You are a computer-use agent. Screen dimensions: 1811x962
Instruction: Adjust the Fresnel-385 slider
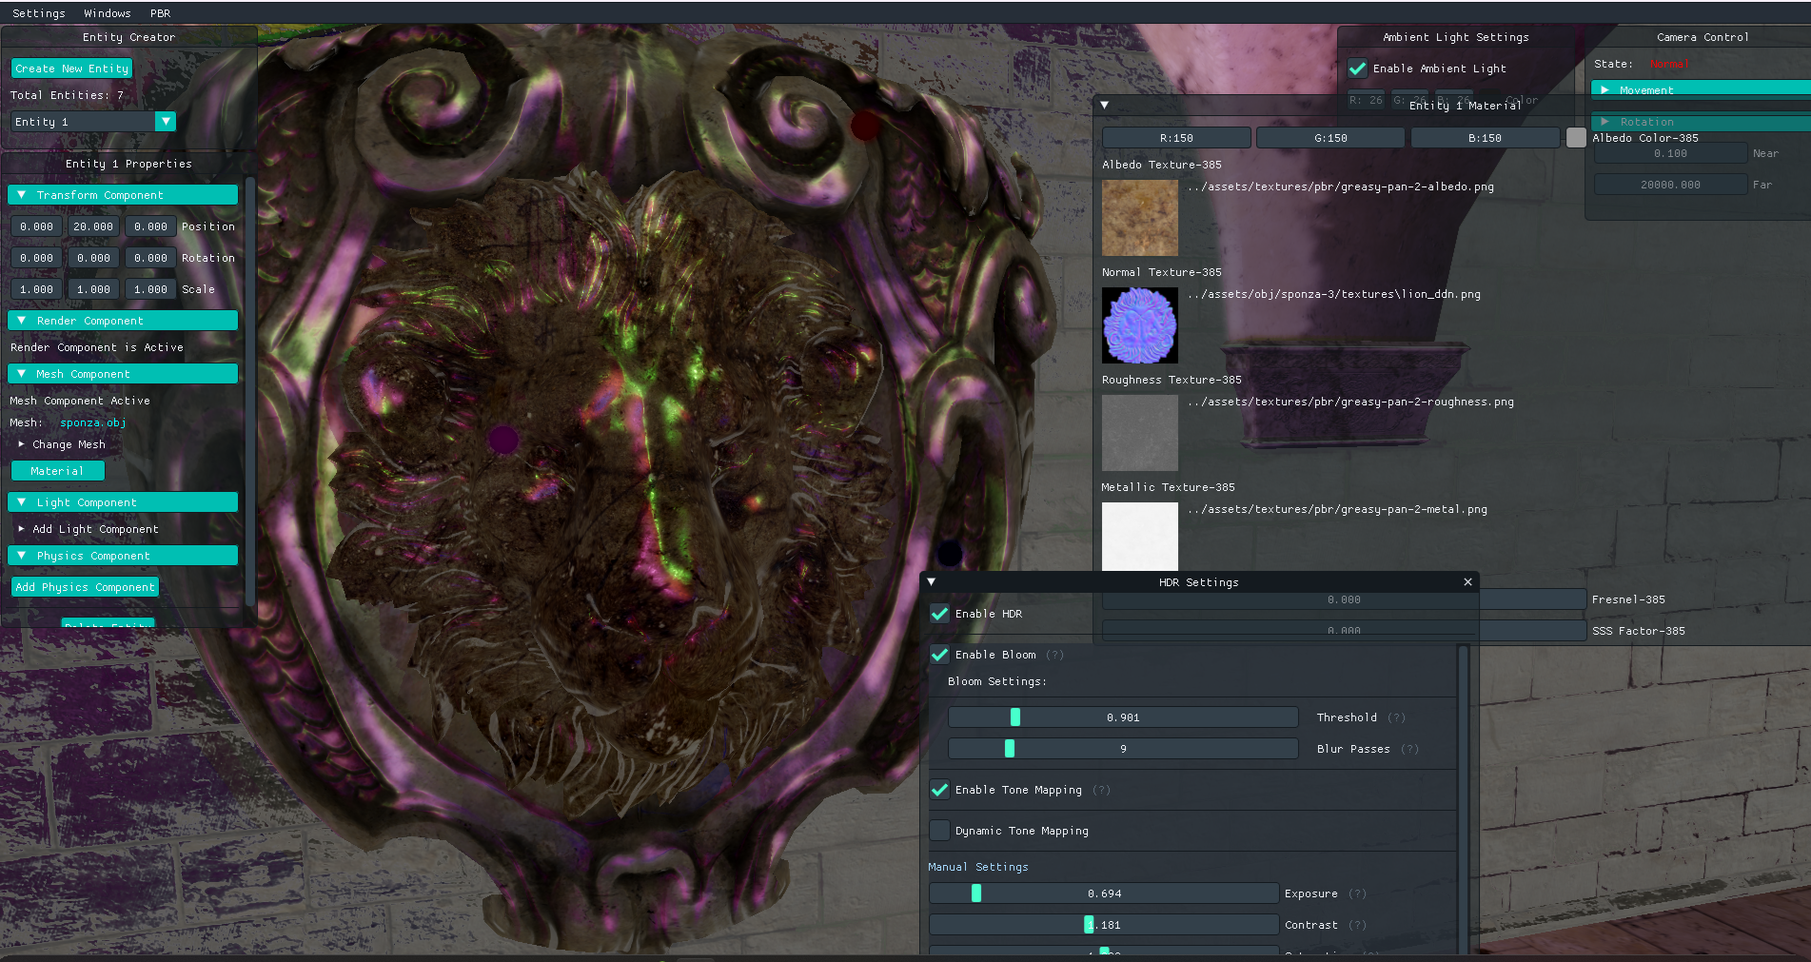1344,599
